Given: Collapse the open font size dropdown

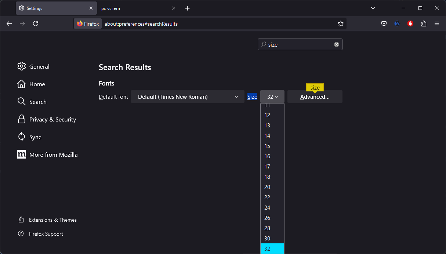Looking at the screenshot, I should (272, 97).
